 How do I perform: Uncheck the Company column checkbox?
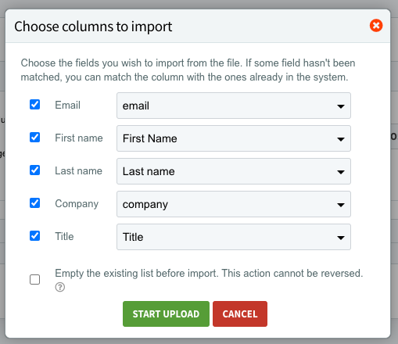tap(34, 203)
